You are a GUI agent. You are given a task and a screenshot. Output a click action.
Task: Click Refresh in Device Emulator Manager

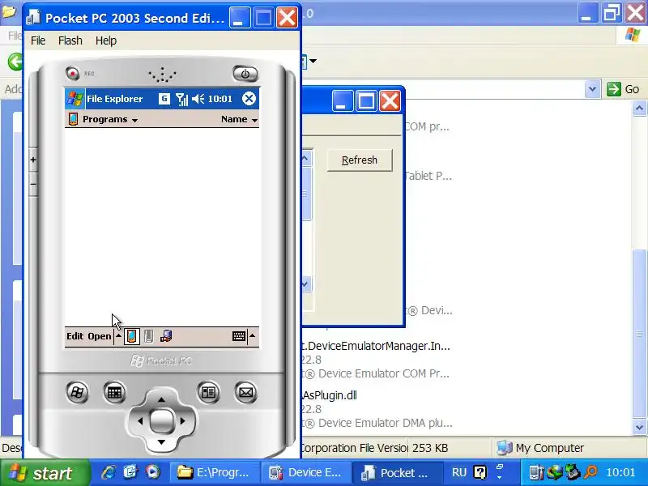[x=360, y=160]
